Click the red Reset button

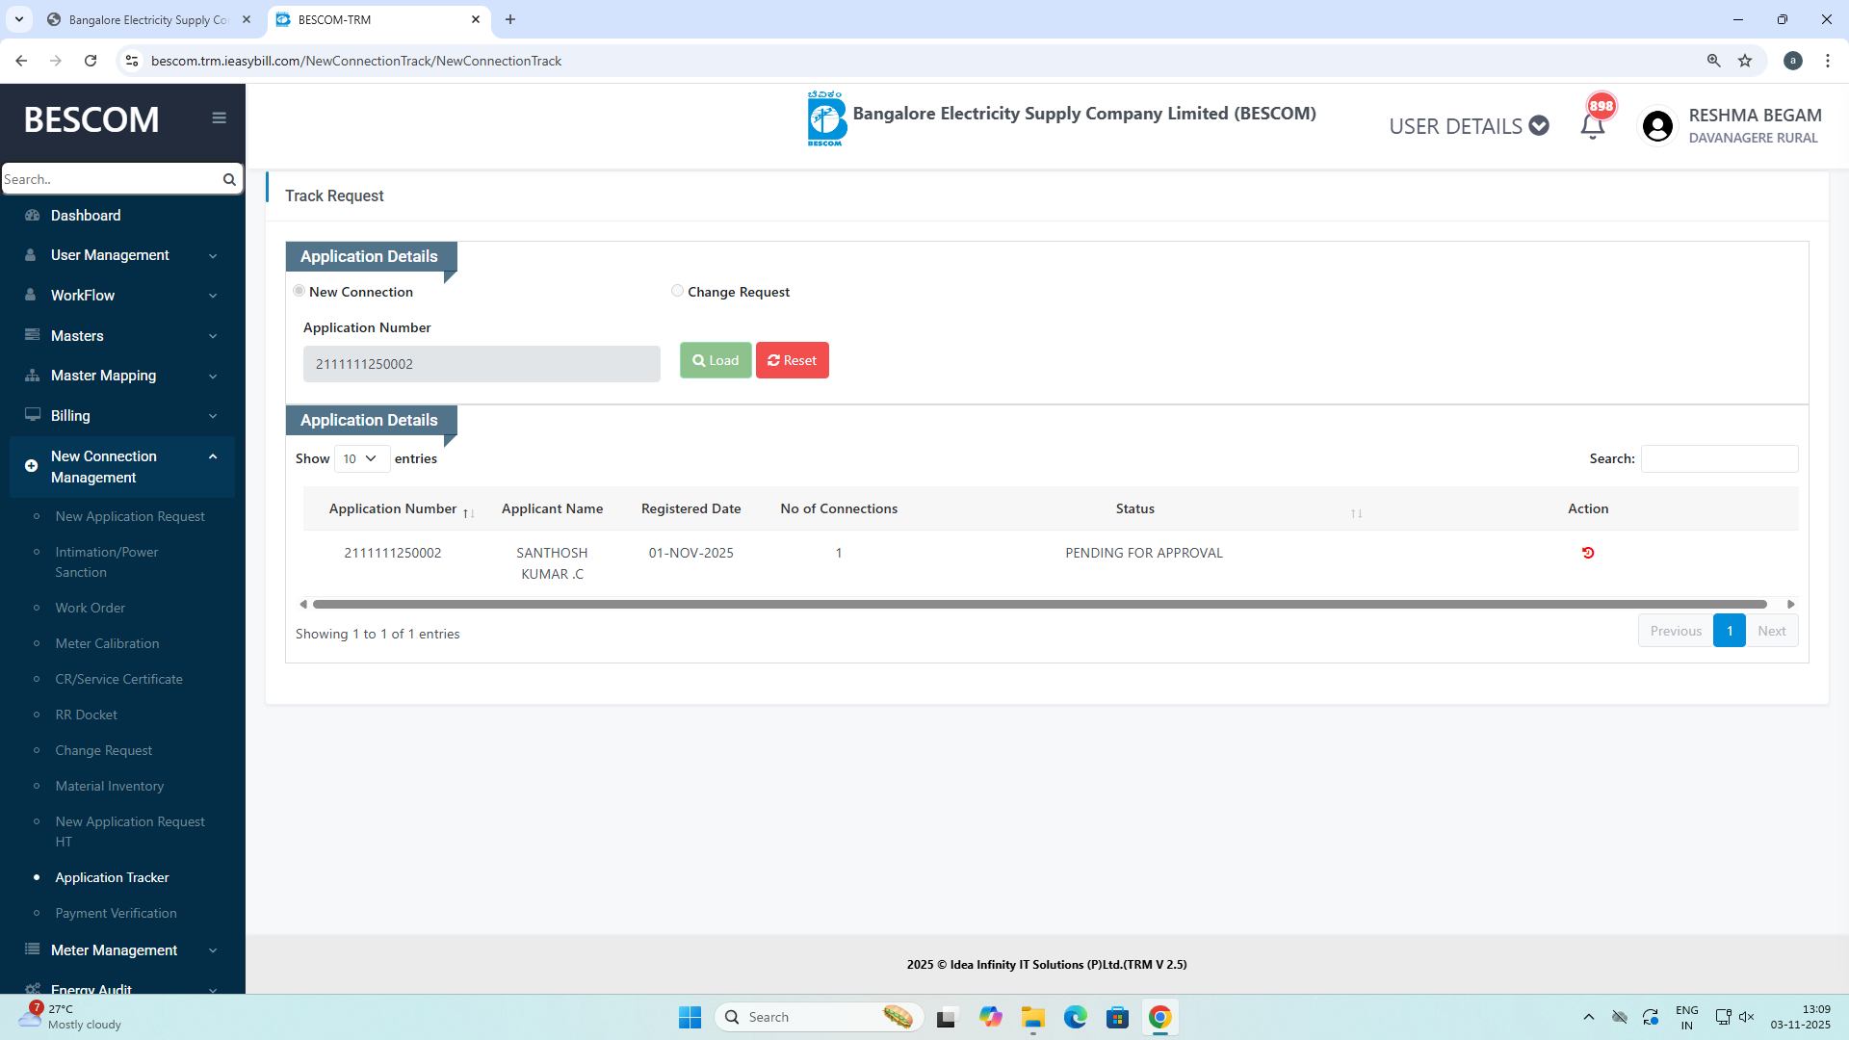point(792,360)
